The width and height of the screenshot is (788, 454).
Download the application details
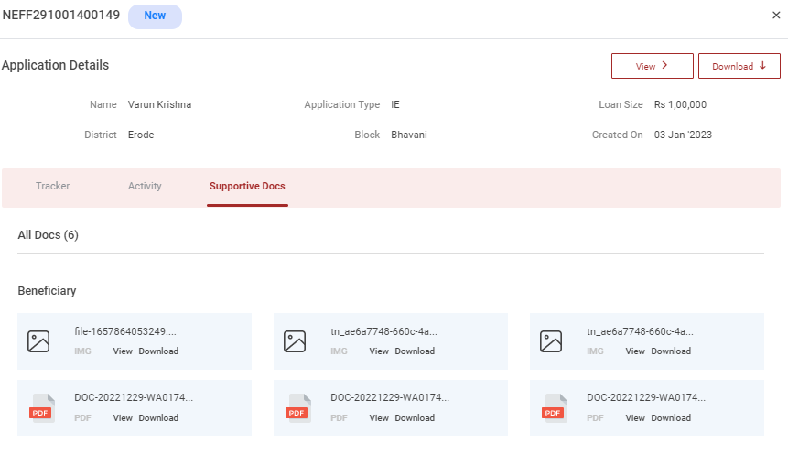pyautogui.click(x=739, y=66)
